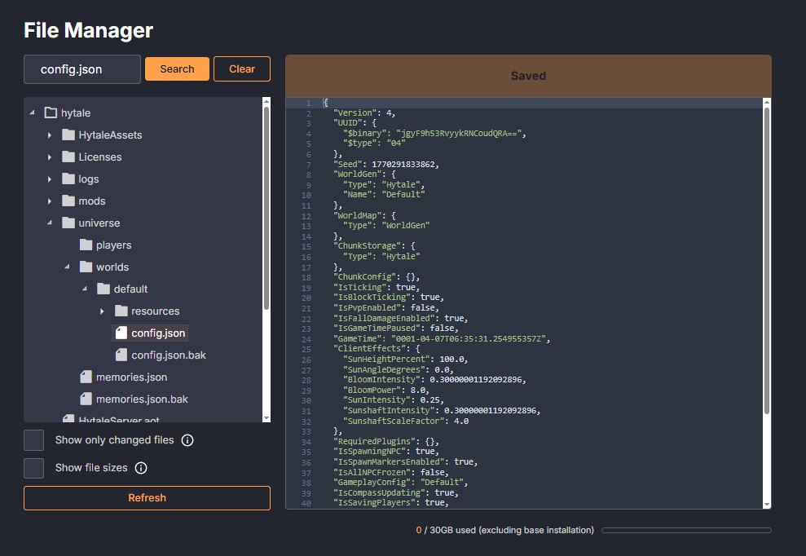Screen dimensions: 806x556
Task: Click the folder icon next to worlds
Action: click(x=86, y=267)
